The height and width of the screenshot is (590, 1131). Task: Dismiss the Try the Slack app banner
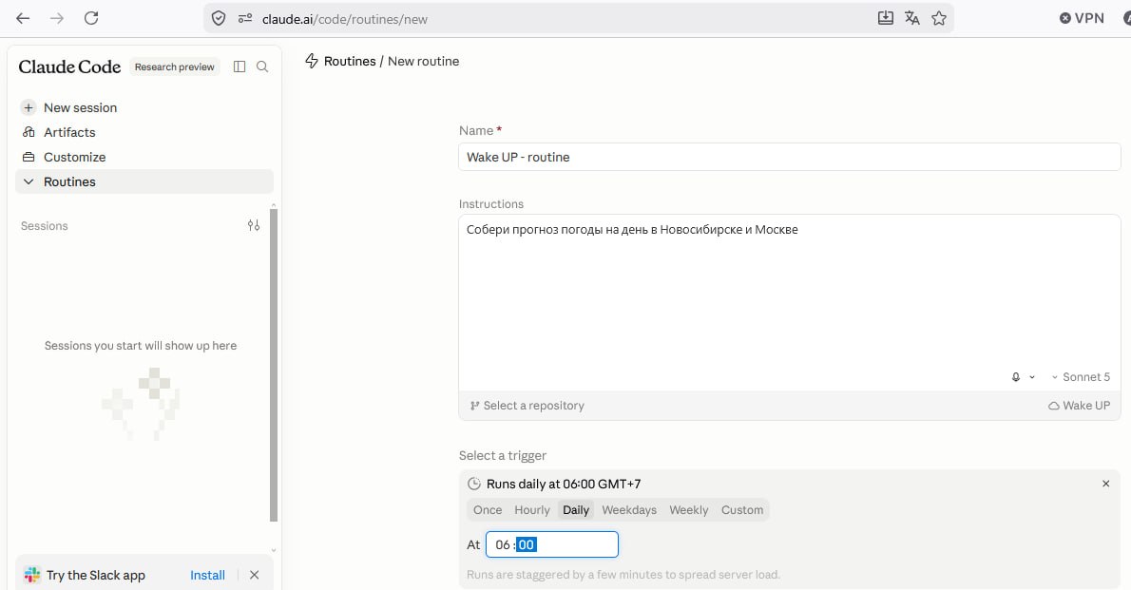(254, 575)
